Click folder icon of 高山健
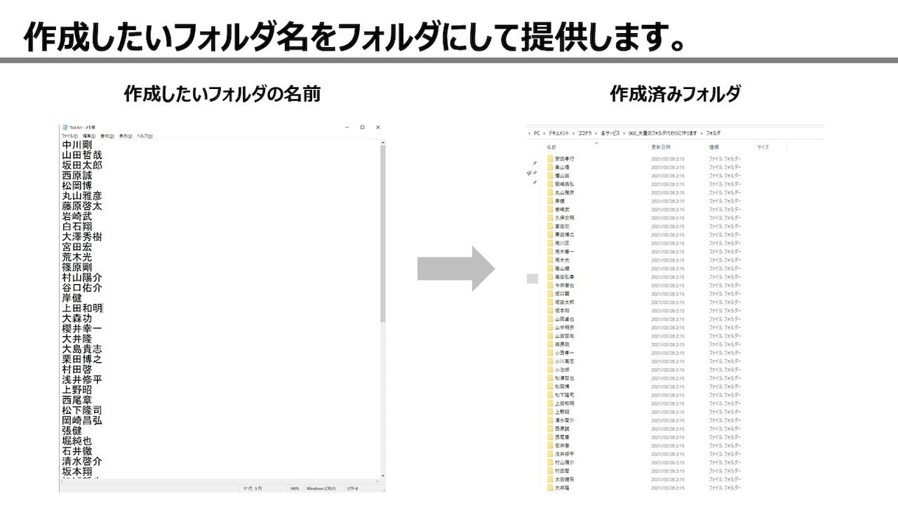The image size is (898, 505). [550, 269]
